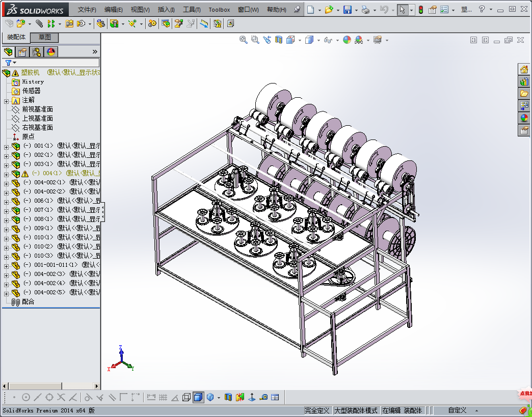Click the Linear Component Pattern icon
This screenshot has height=417, width=532.
[51, 23]
